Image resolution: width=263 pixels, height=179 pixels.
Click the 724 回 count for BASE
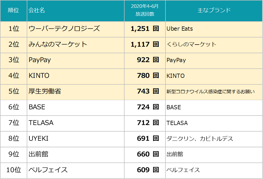click(148, 107)
